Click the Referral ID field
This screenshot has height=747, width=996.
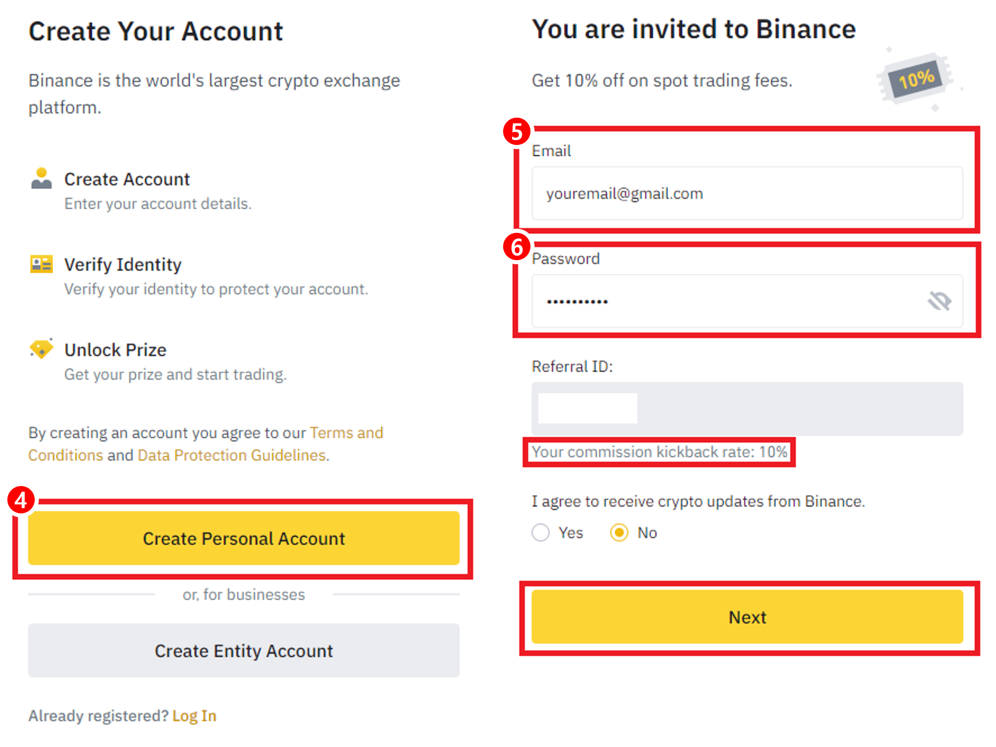[x=747, y=408]
